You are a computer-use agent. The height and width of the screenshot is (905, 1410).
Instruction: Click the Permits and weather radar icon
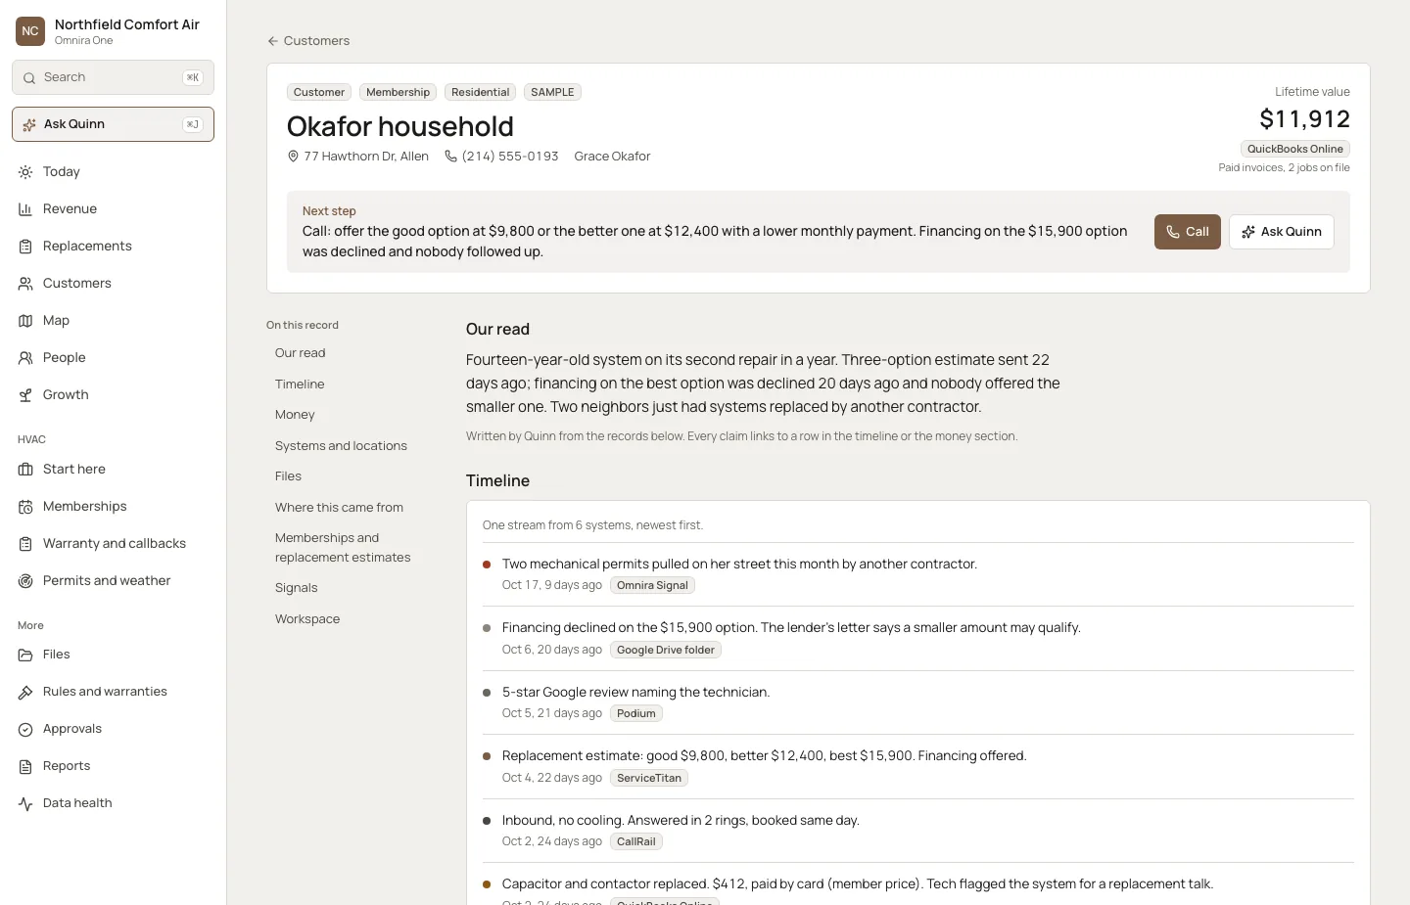click(x=25, y=581)
